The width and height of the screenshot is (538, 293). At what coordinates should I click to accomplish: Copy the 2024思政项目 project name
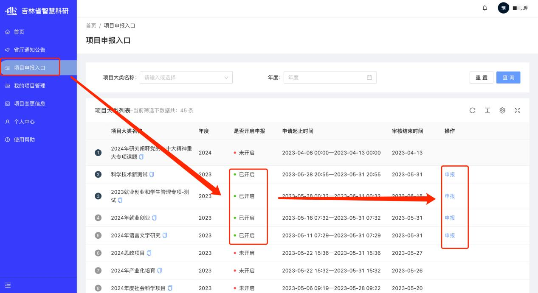(149, 253)
